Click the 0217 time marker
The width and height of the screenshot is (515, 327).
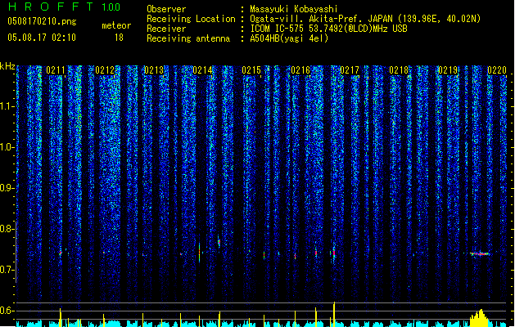350,70
